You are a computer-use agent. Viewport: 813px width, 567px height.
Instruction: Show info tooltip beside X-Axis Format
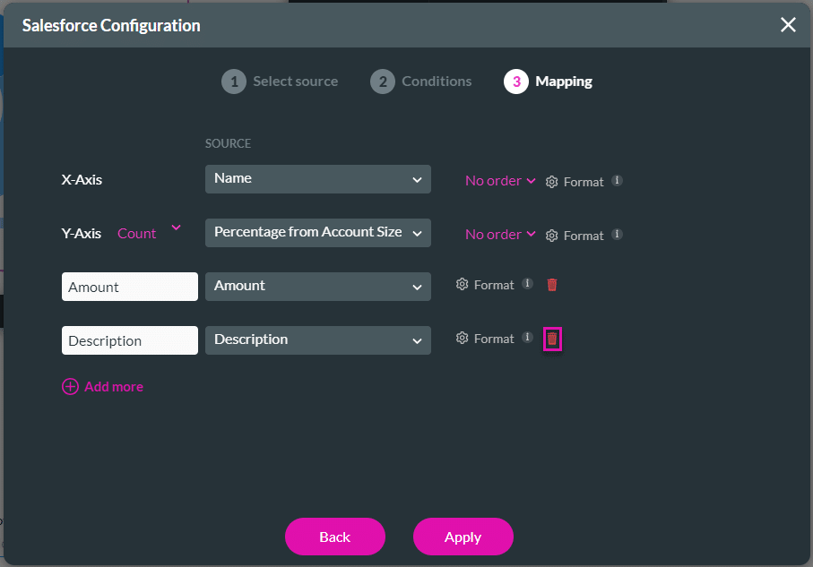coord(617,180)
